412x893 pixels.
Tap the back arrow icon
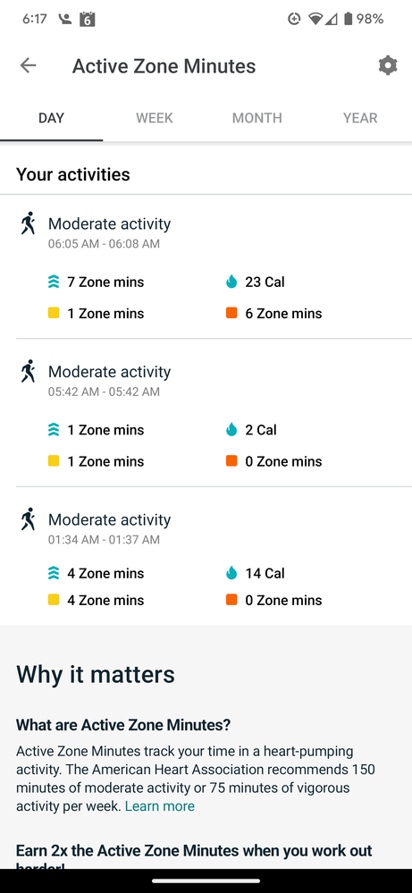click(x=28, y=66)
